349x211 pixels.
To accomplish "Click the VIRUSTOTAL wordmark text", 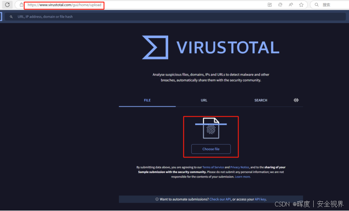I will tap(228, 47).
